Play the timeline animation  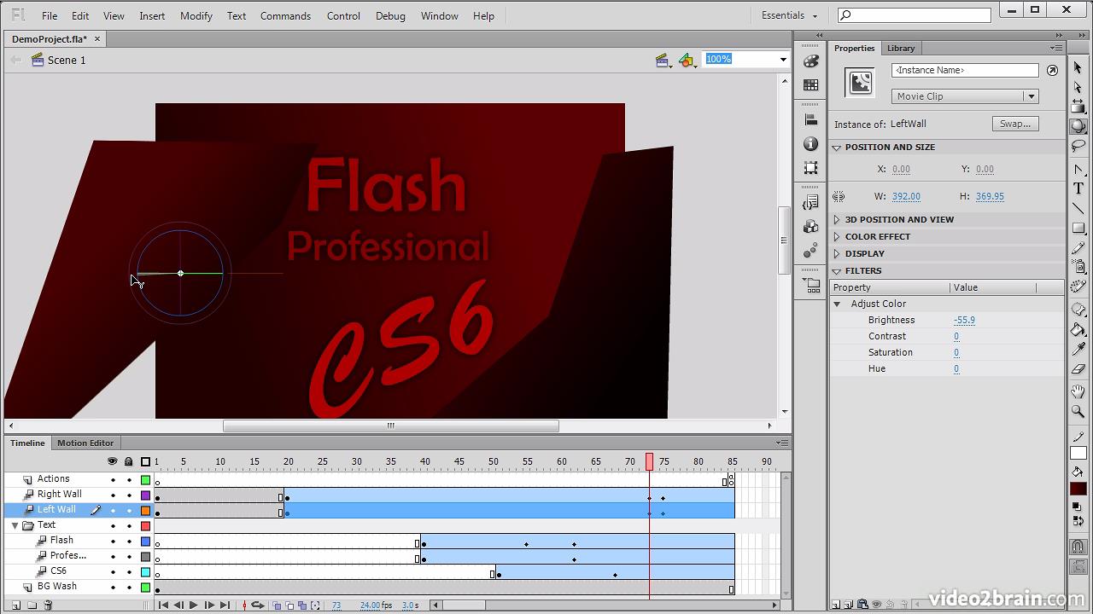(193, 605)
